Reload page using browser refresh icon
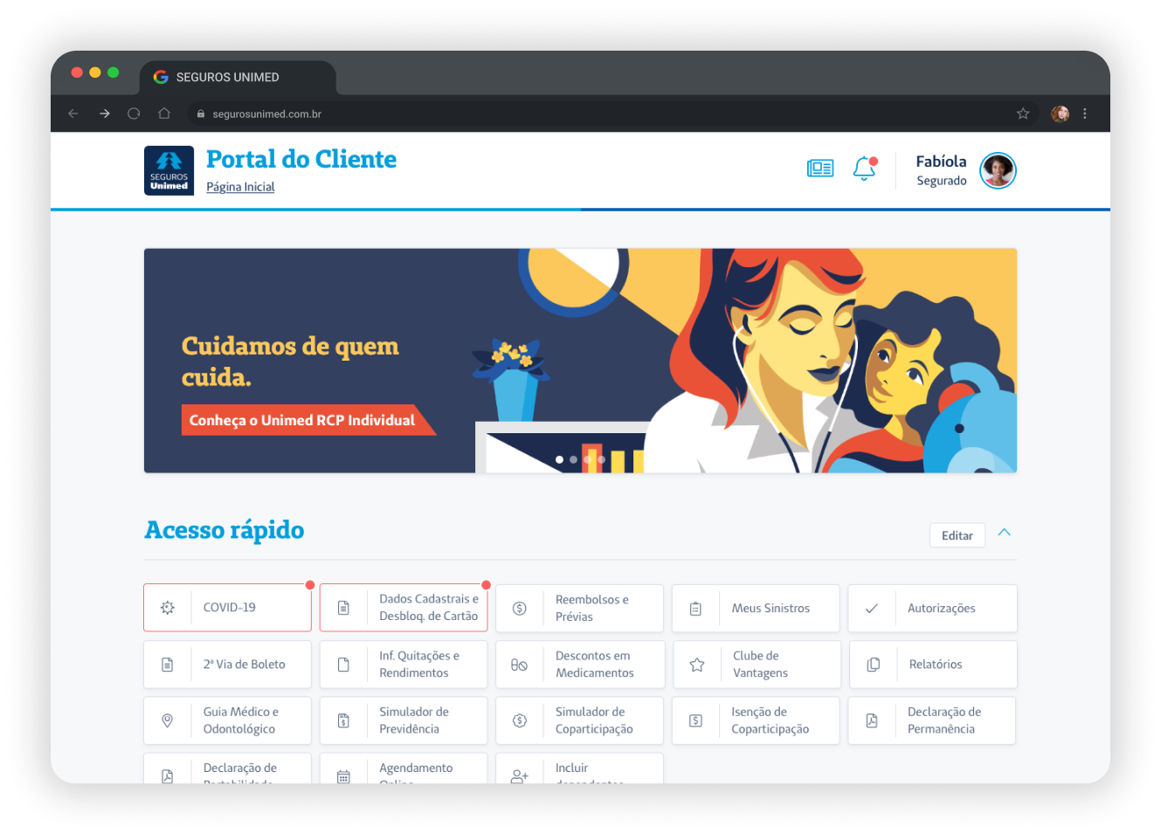The width and height of the screenshot is (1161, 834). tap(134, 114)
